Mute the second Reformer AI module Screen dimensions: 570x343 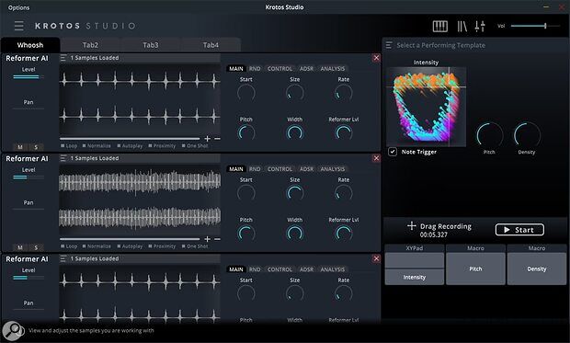(x=20, y=247)
